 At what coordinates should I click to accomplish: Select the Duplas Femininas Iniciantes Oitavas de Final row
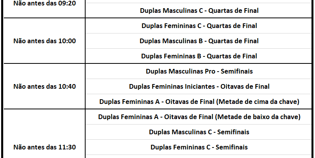click(199, 86)
